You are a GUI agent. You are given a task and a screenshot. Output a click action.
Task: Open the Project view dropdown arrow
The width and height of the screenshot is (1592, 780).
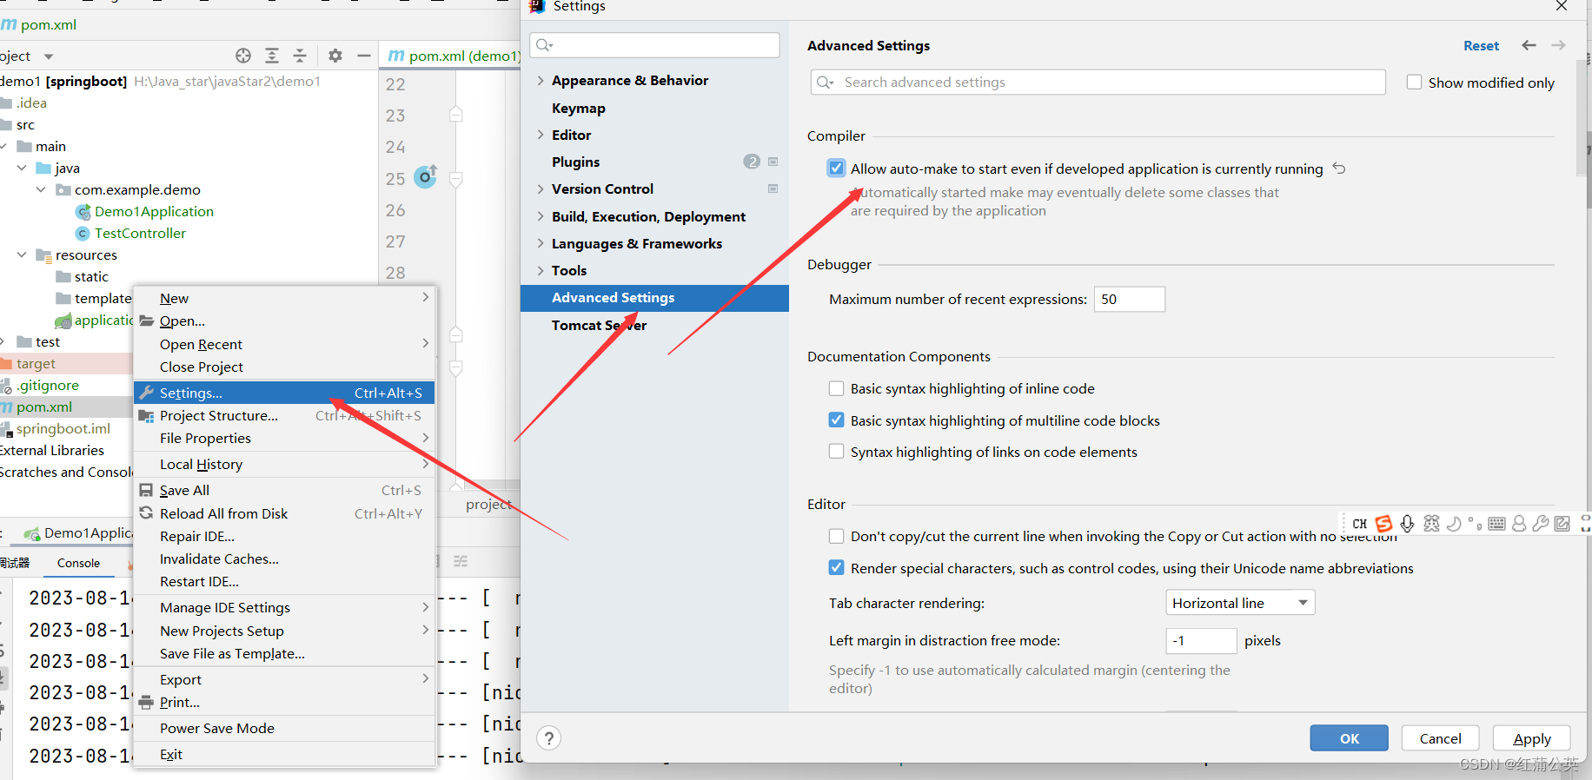[x=49, y=56]
